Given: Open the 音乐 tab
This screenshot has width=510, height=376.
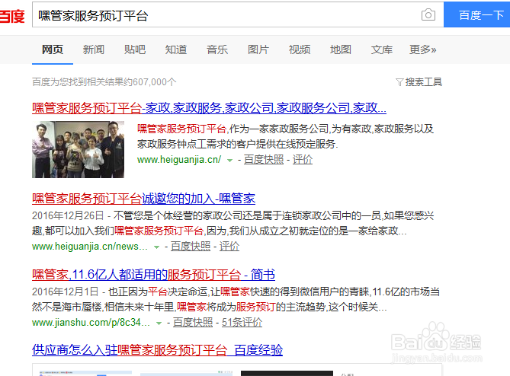Looking at the screenshot, I should (217, 49).
